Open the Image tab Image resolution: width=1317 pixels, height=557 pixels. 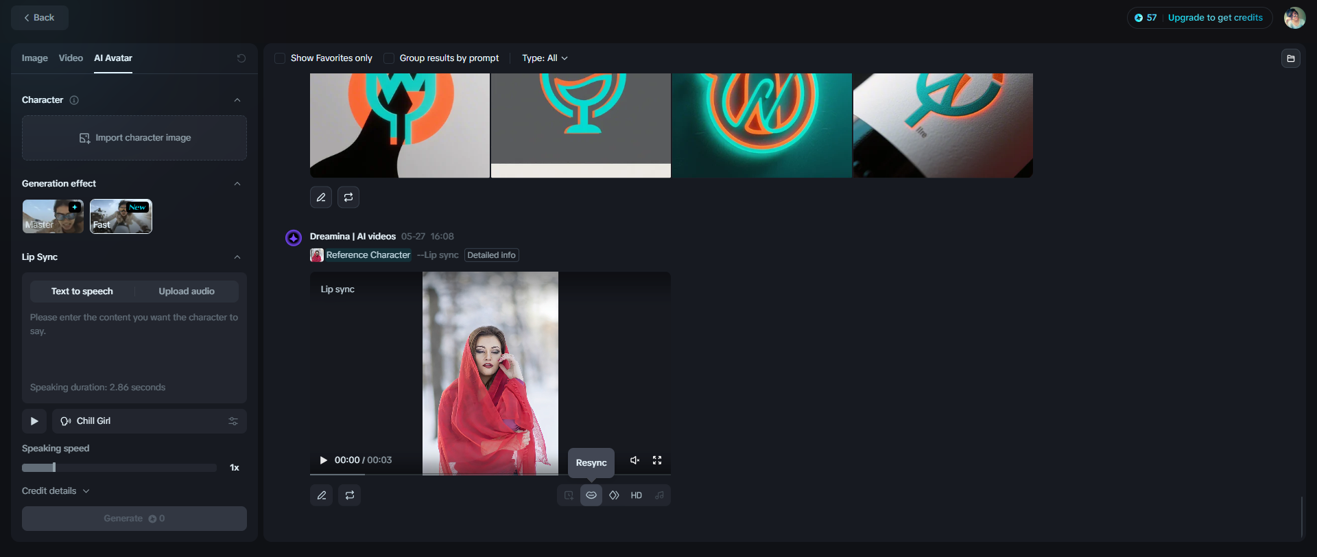(35, 58)
